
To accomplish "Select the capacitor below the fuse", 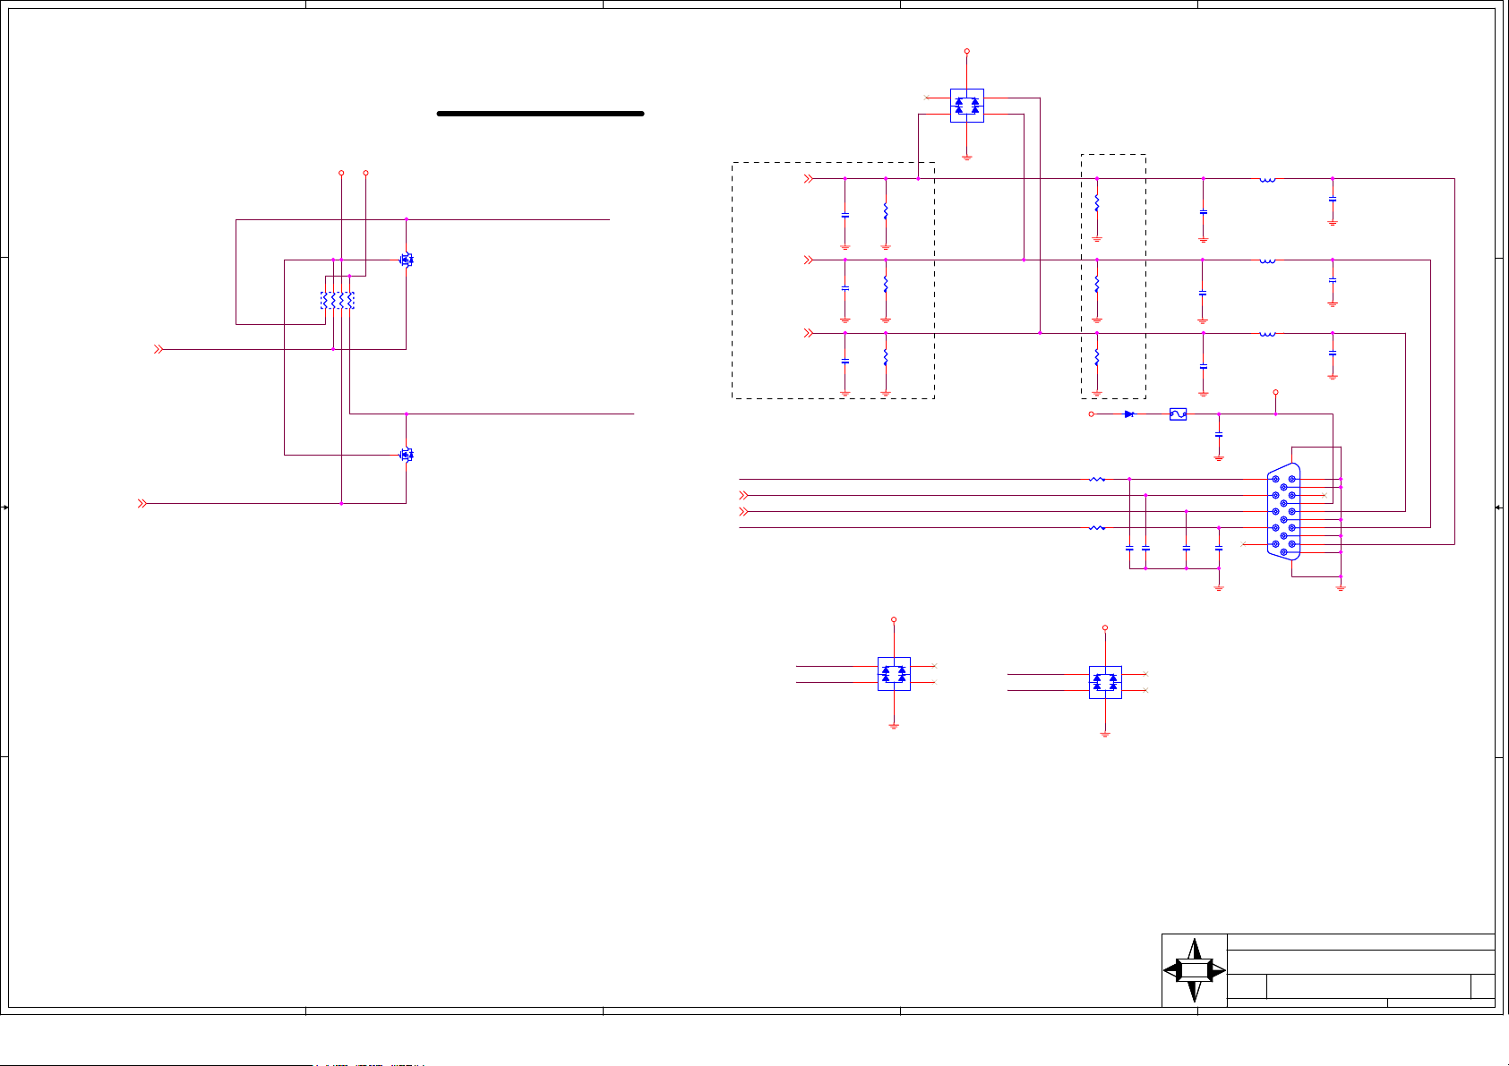I will [1219, 434].
